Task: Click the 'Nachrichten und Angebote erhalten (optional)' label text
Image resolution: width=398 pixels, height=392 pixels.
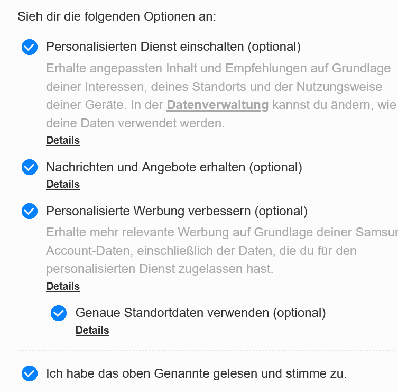Action: coord(174,167)
